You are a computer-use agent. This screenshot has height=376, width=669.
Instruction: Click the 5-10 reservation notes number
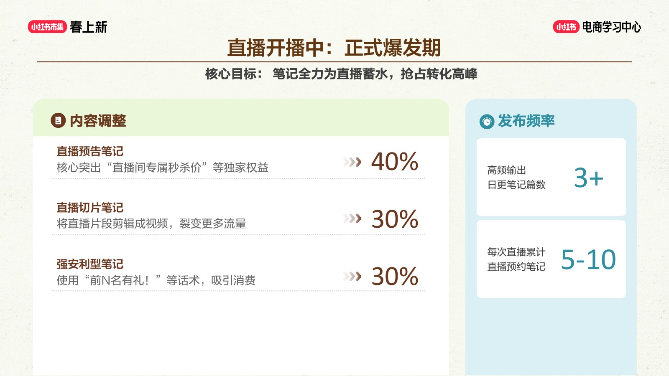click(588, 259)
